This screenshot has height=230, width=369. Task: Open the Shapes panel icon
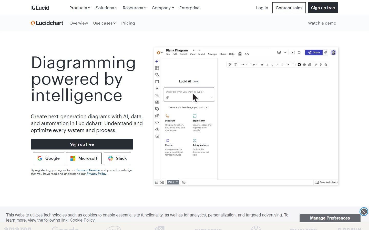click(157, 75)
